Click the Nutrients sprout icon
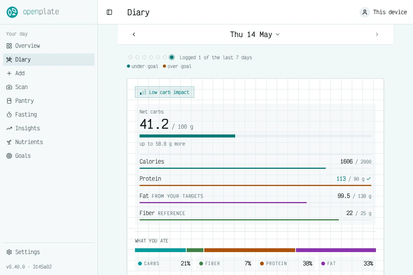This screenshot has width=413, height=275. click(9, 142)
